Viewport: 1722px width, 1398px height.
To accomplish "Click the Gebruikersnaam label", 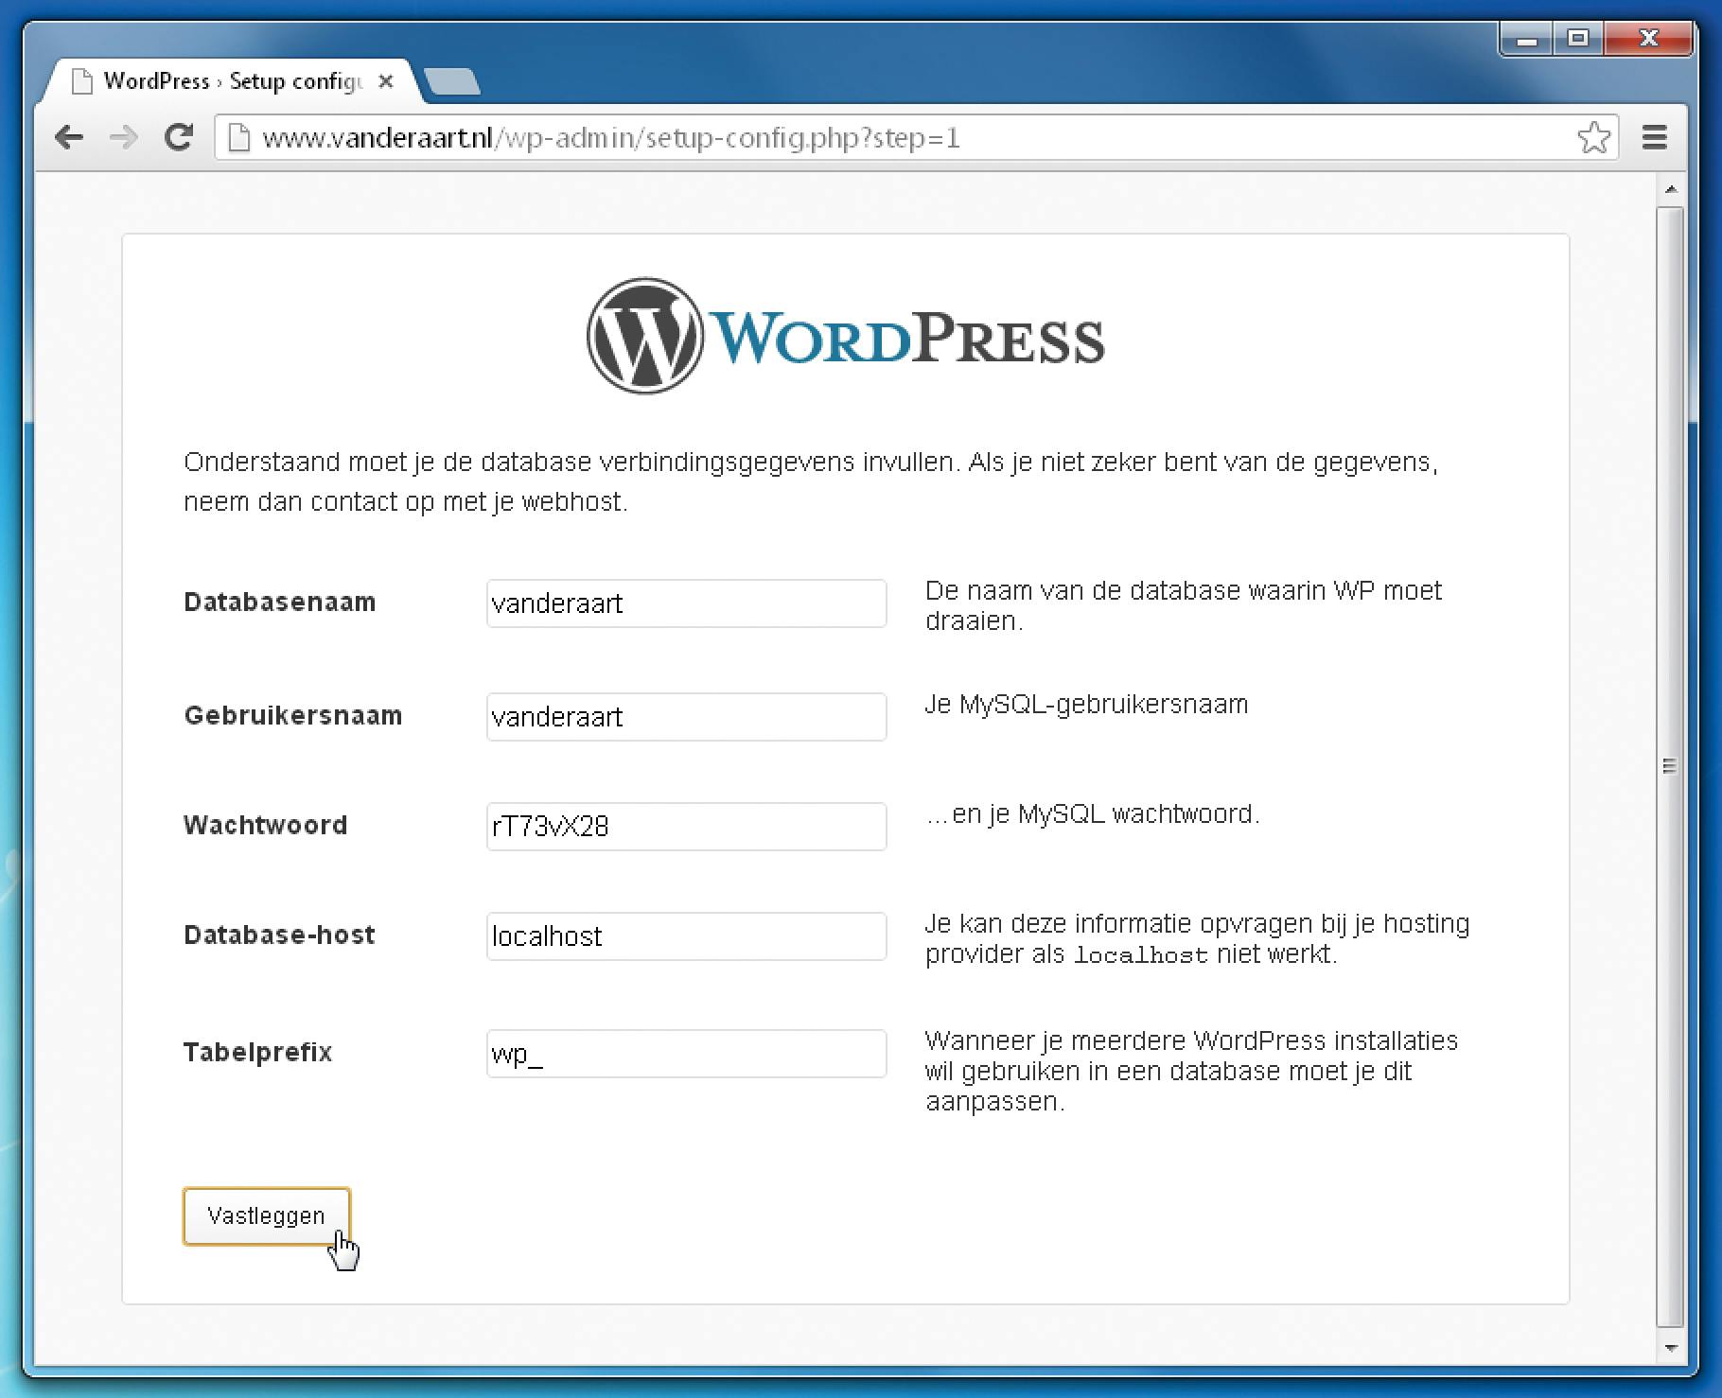I will (x=293, y=716).
